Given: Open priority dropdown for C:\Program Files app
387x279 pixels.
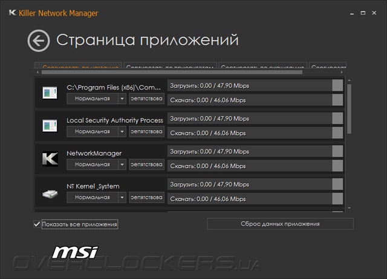Looking at the screenshot, I should (122, 99).
